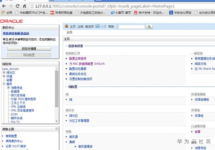Click the browser address bar
The height and width of the screenshot is (150, 215).
click(122, 6)
